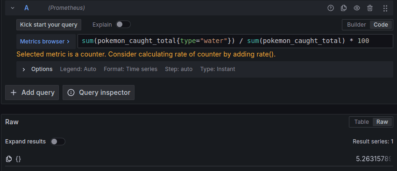Click the Legend: Auto option text
Image resolution: width=397 pixels, height=171 pixels.
click(78, 69)
